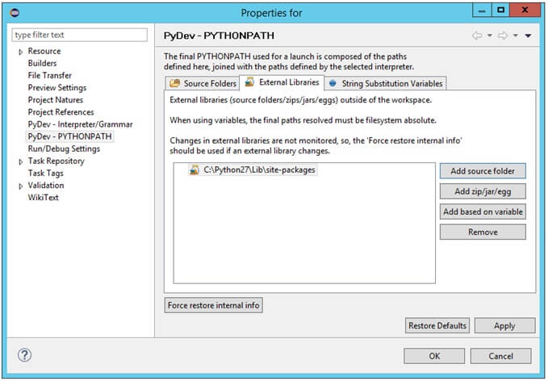548x381 pixels.
Task: Select PyDev - PYTHONPATH tree item
Action: tap(70, 136)
